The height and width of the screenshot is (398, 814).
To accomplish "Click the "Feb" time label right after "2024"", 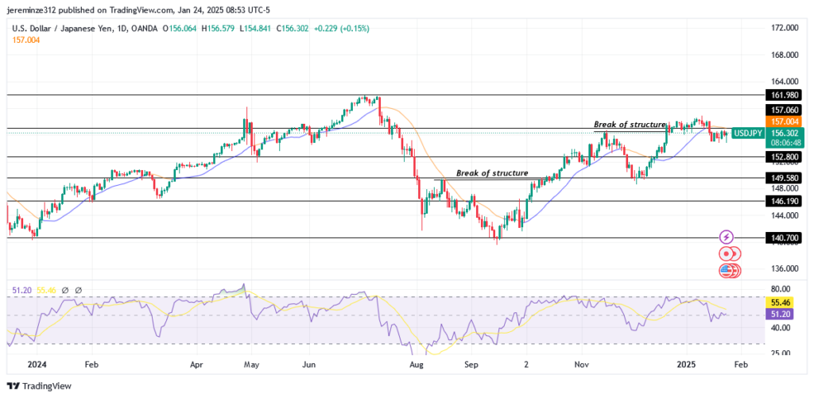I will coord(91,365).
